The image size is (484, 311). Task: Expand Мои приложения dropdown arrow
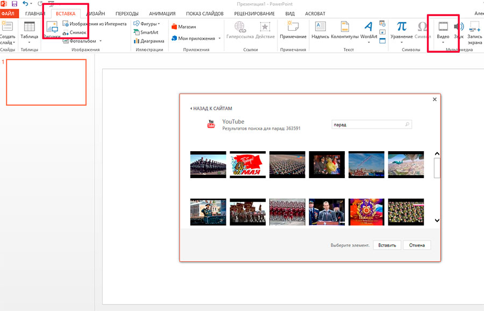pyautogui.click(x=219, y=38)
